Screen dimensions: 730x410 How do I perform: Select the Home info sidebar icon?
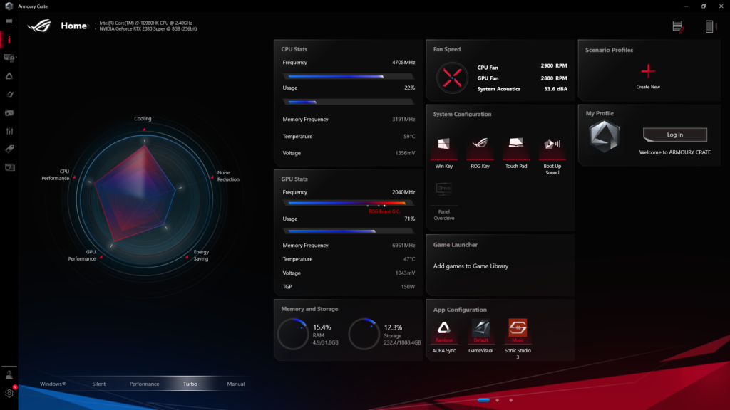(x=9, y=40)
